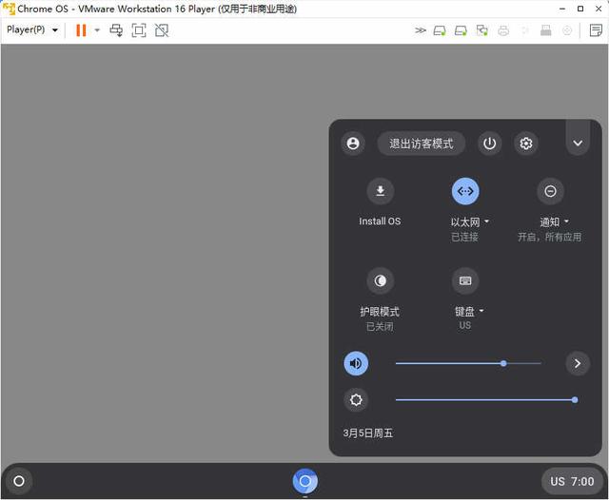Click the date 3月5日周五
The height and width of the screenshot is (500, 609).
[x=368, y=433]
